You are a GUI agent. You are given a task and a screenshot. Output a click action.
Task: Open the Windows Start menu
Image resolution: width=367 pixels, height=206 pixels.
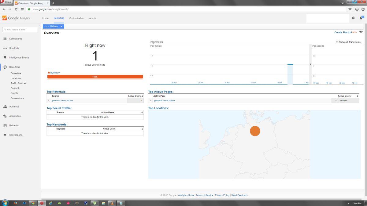5,203
